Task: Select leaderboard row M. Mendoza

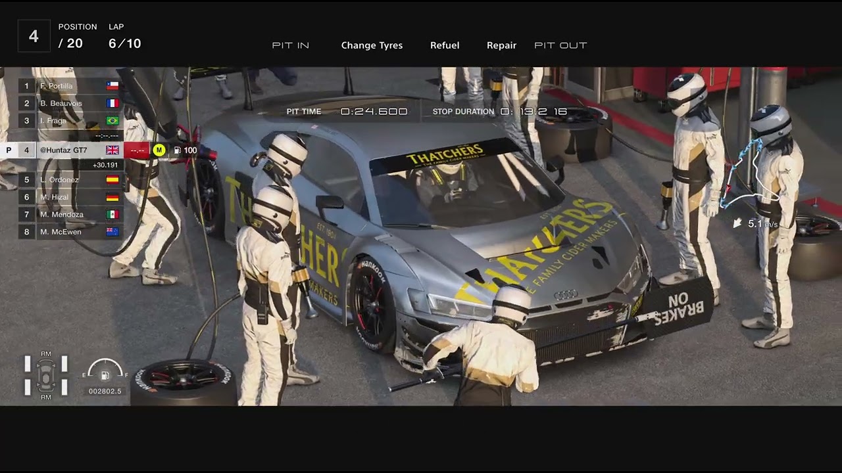Action: pyautogui.click(x=70, y=215)
